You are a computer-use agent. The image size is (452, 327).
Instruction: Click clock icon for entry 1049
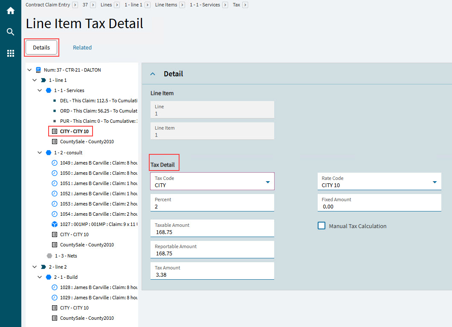55,163
